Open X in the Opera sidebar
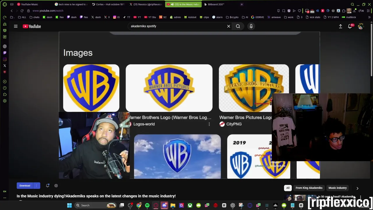The height and width of the screenshot is (210, 373). tap(5, 66)
